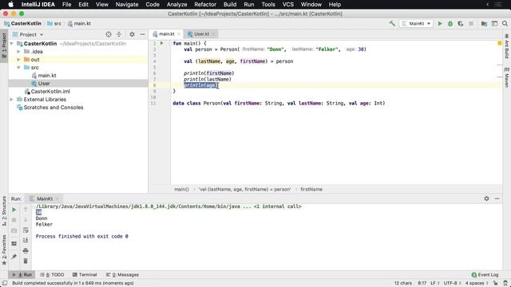511x287 pixels.
Task: Expand the .idea folder
Action: [18, 52]
